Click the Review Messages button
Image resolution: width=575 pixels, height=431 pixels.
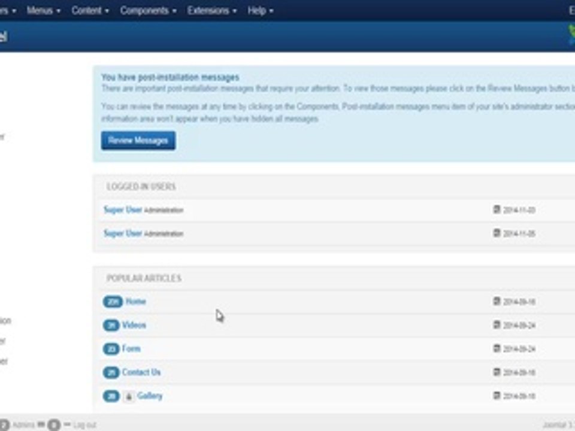coord(138,141)
